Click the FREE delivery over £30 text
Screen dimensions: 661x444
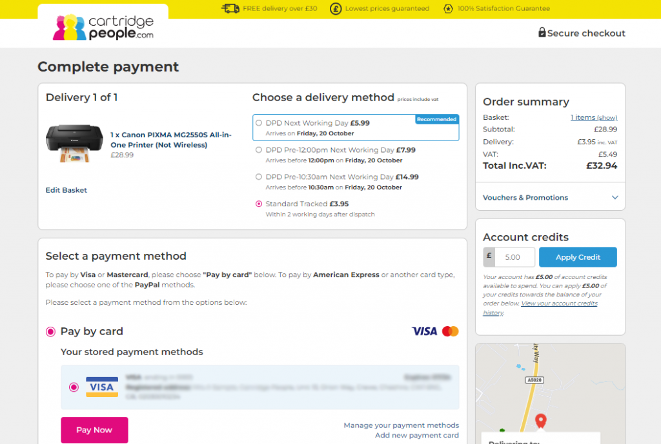coord(280,8)
